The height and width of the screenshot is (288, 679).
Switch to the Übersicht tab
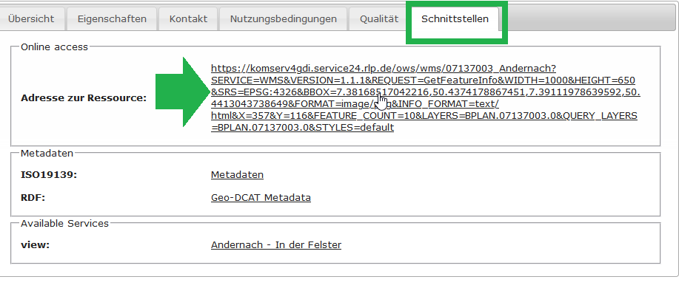(31, 19)
